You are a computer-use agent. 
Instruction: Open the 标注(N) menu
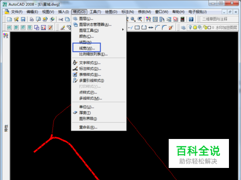click(128, 12)
